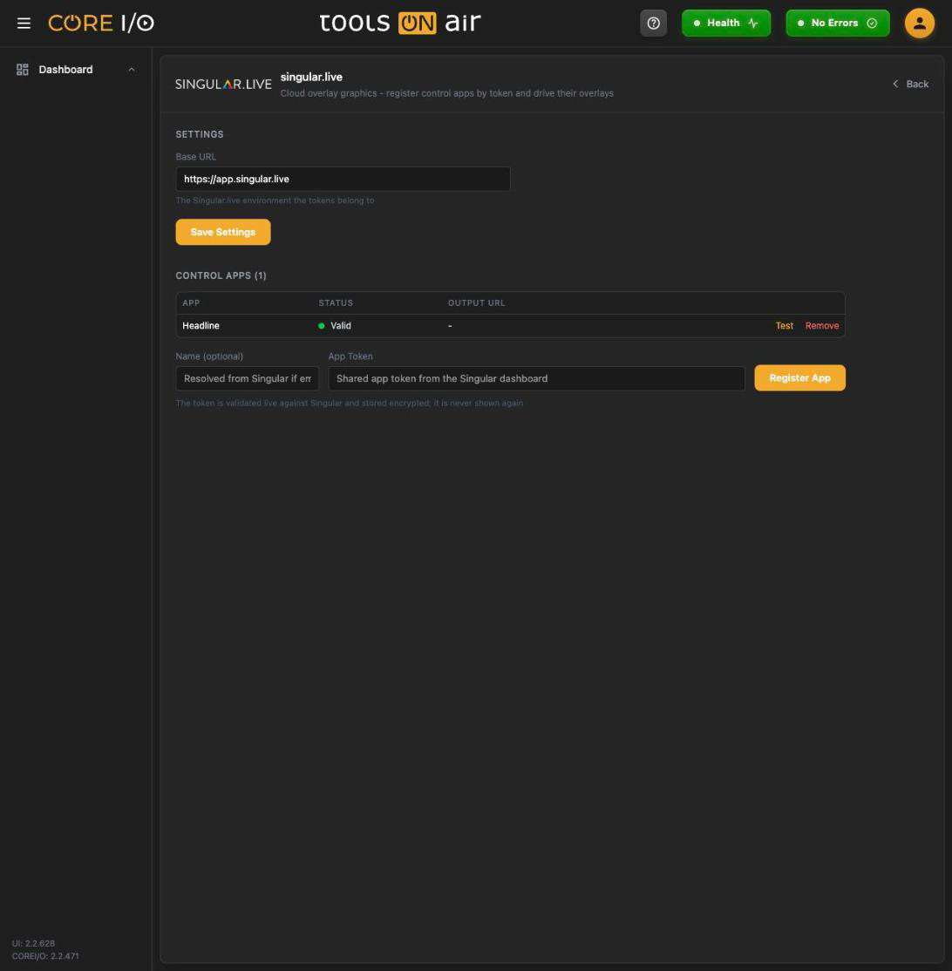Click the OUTPUT URL column header
952x971 pixels.
pyautogui.click(x=476, y=302)
